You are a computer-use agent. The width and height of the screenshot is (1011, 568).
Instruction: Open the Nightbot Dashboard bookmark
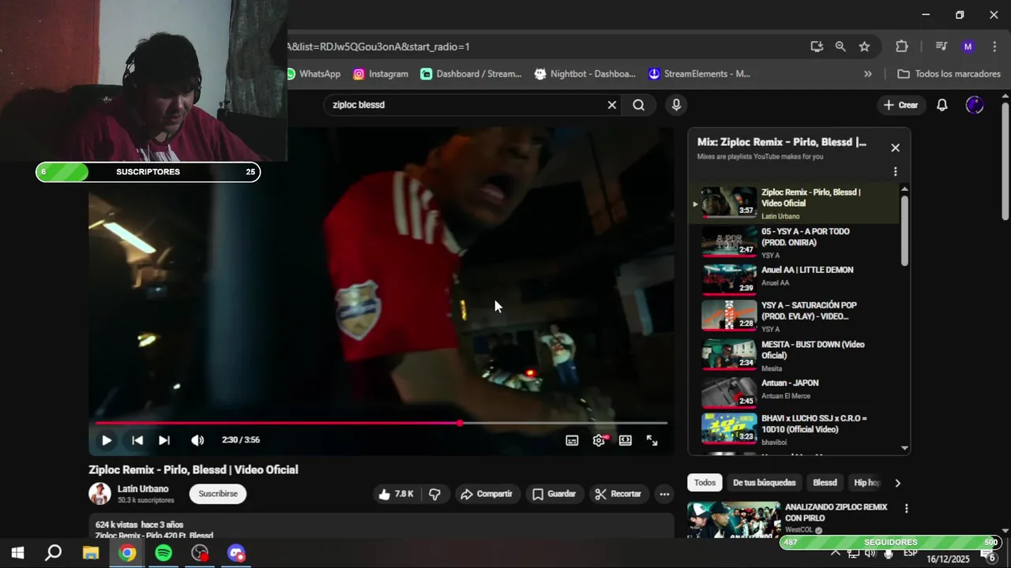[x=584, y=74]
